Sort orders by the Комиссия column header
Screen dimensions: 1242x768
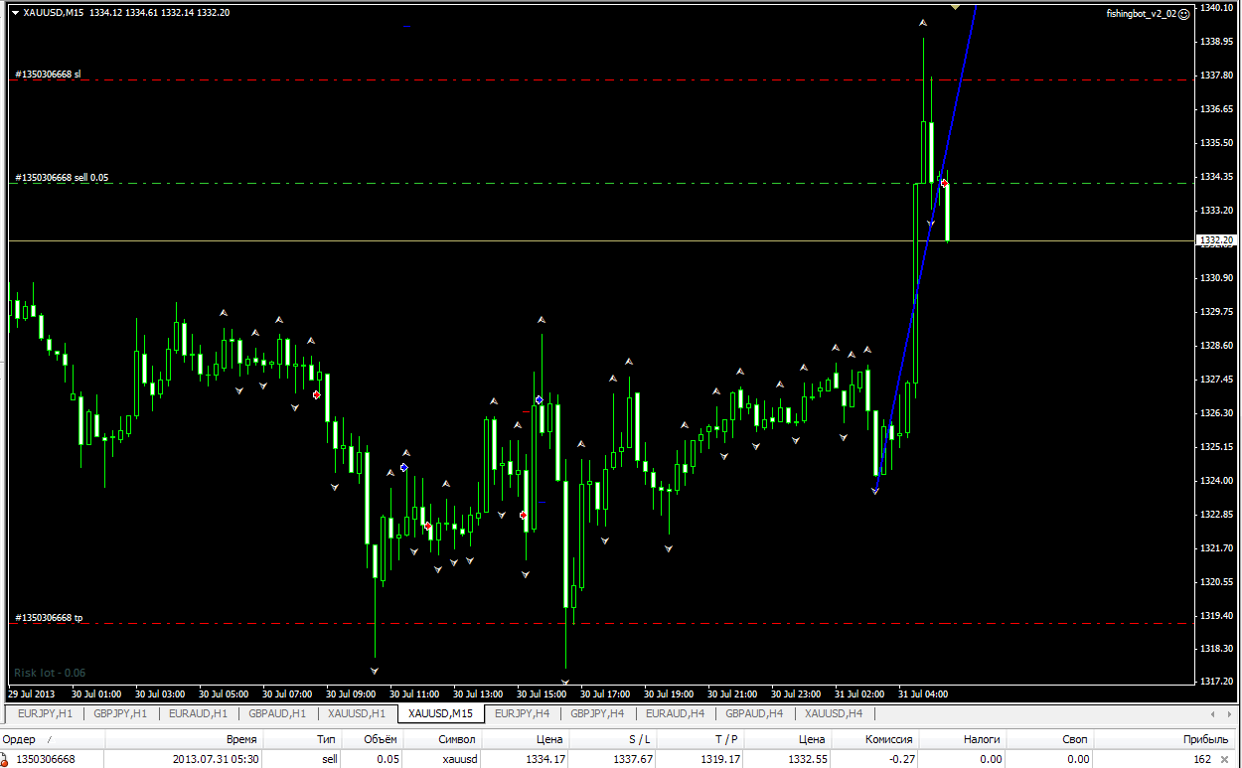point(875,739)
